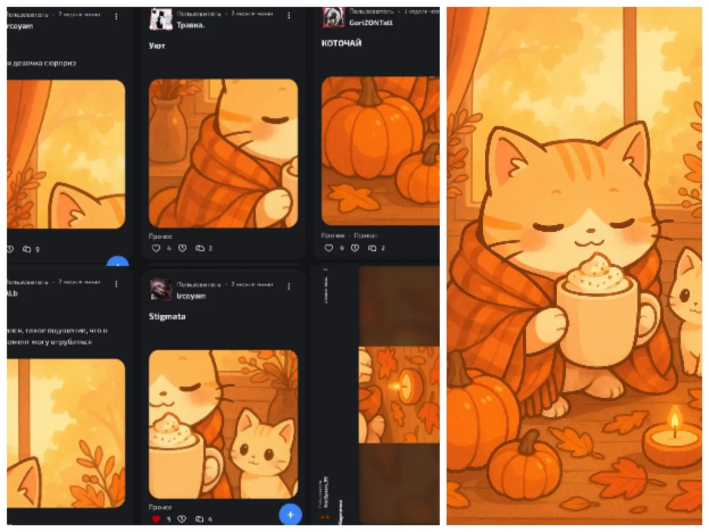Like the Уют post with the heart

(x=156, y=248)
